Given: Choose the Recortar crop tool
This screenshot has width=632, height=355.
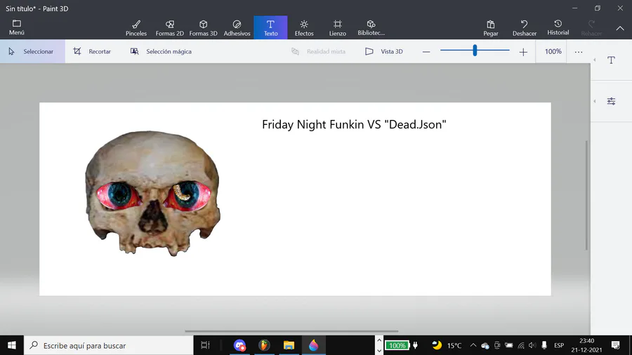Looking at the screenshot, I should tap(92, 51).
